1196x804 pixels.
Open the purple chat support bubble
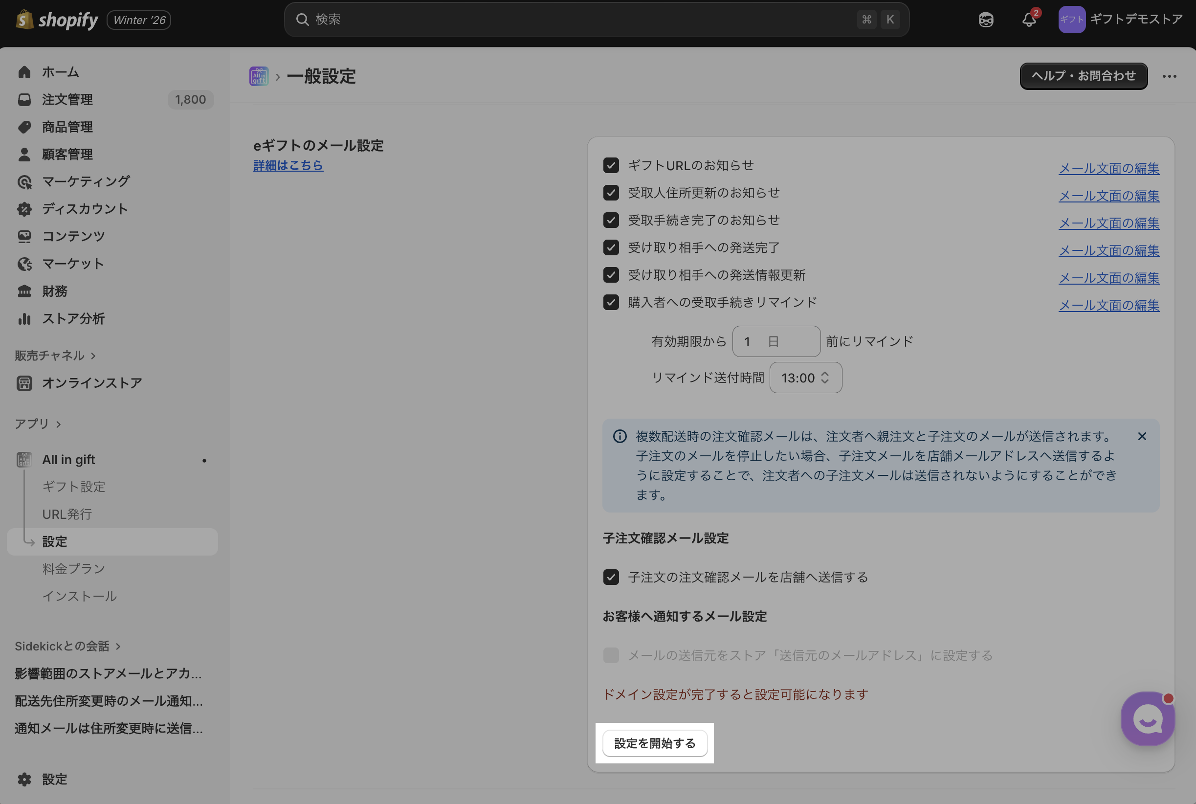(1147, 719)
